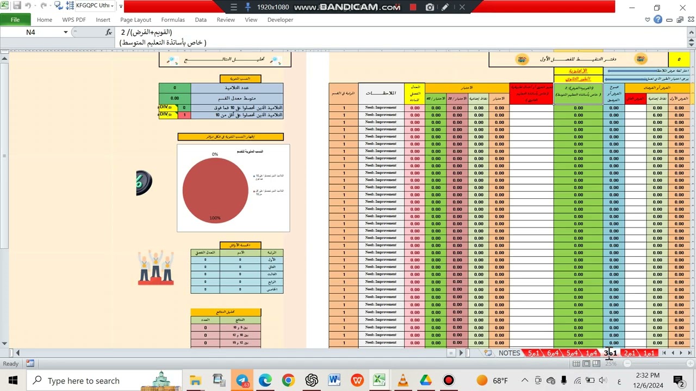Open the Developer ribbon tab
This screenshot has width=696, height=391.
[280, 20]
